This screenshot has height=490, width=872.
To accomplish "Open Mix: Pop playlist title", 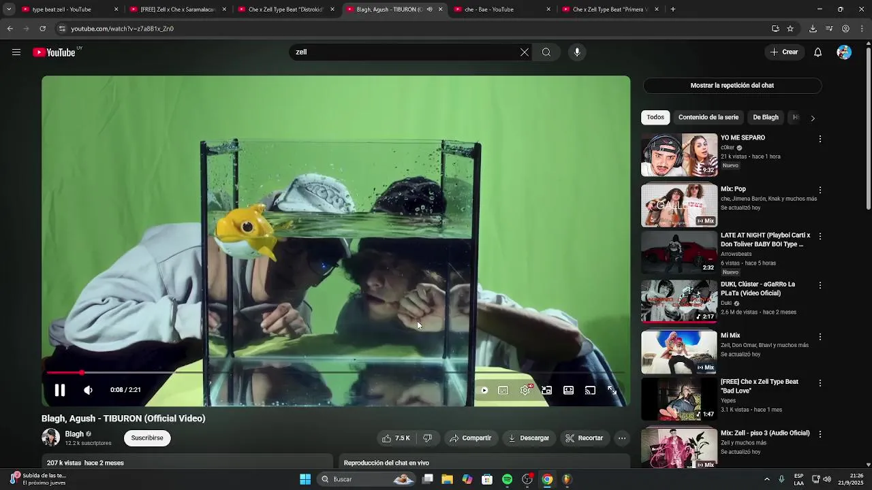I will (x=733, y=189).
